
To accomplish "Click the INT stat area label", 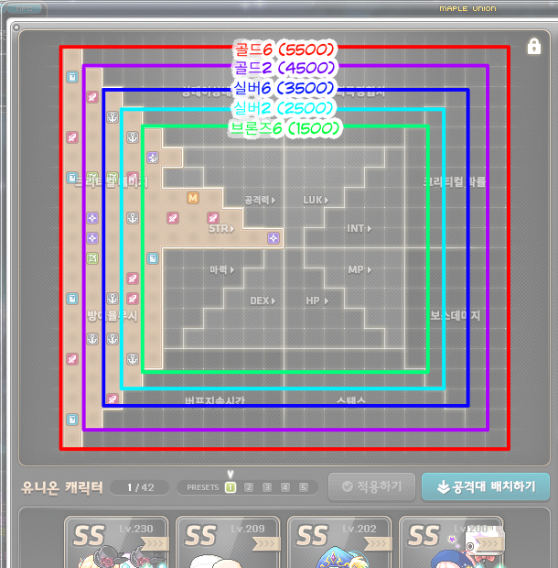I will click(x=359, y=229).
